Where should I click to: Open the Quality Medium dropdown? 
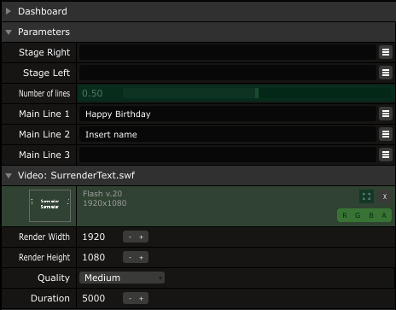point(122,278)
